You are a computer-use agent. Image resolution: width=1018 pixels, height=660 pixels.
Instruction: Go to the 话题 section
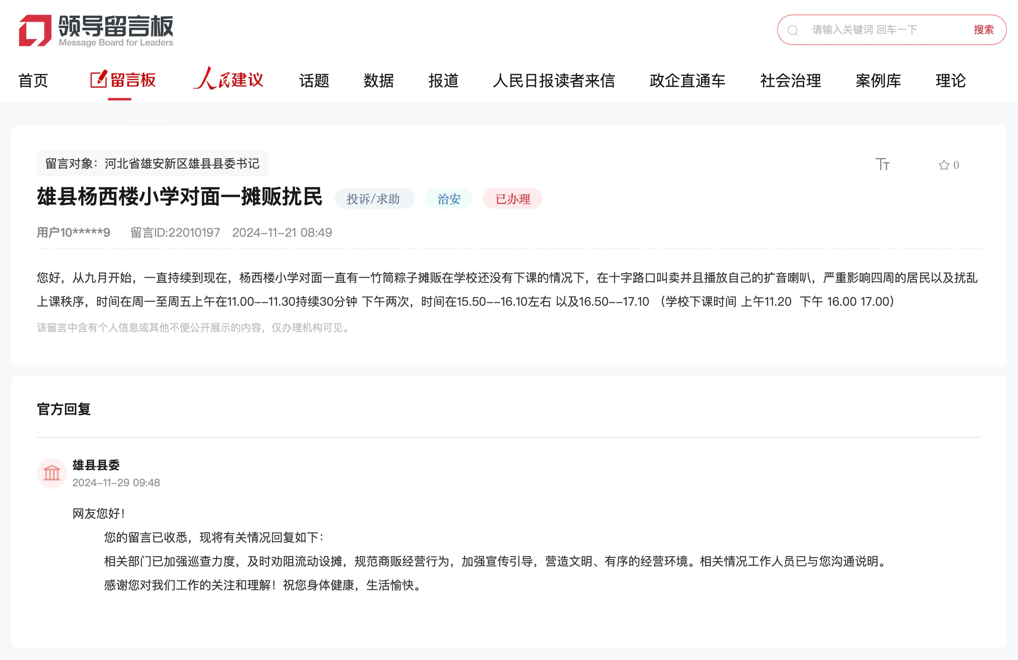314,80
